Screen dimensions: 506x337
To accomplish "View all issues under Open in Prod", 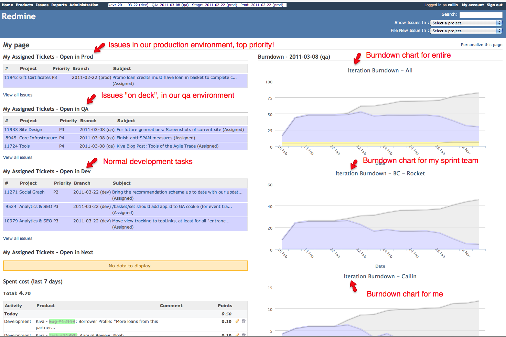I will [x=18, y=95].
